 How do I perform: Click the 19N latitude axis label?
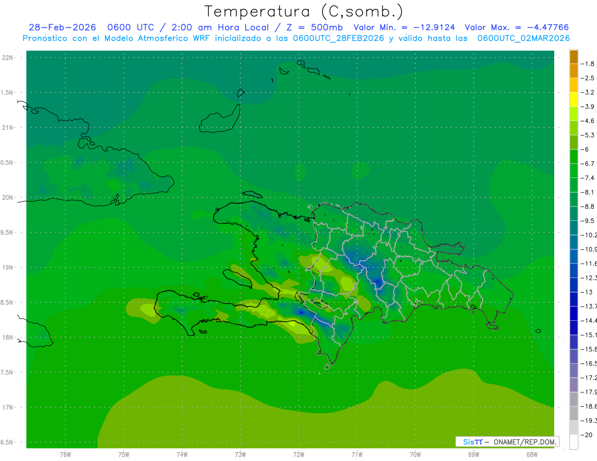tap(7, 268)
